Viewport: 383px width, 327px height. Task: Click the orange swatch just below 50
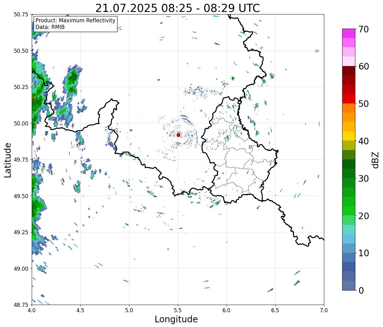349,108
